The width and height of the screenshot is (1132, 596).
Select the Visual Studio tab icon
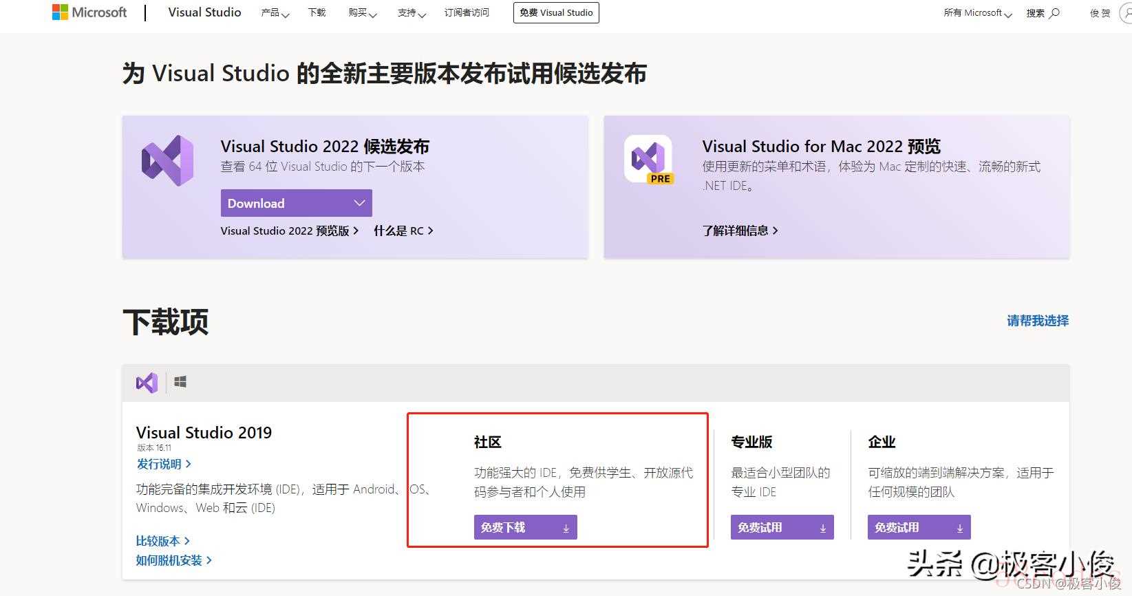coord(147,383)
